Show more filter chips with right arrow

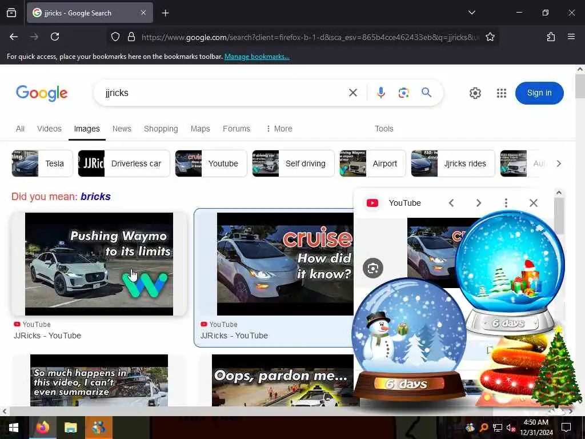559,163
